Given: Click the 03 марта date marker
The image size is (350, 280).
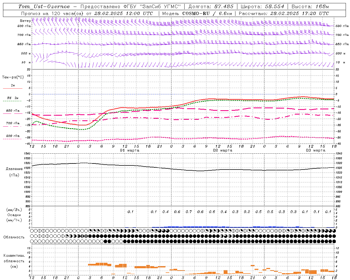Looking at the screenshot, I should coord(316,150).
